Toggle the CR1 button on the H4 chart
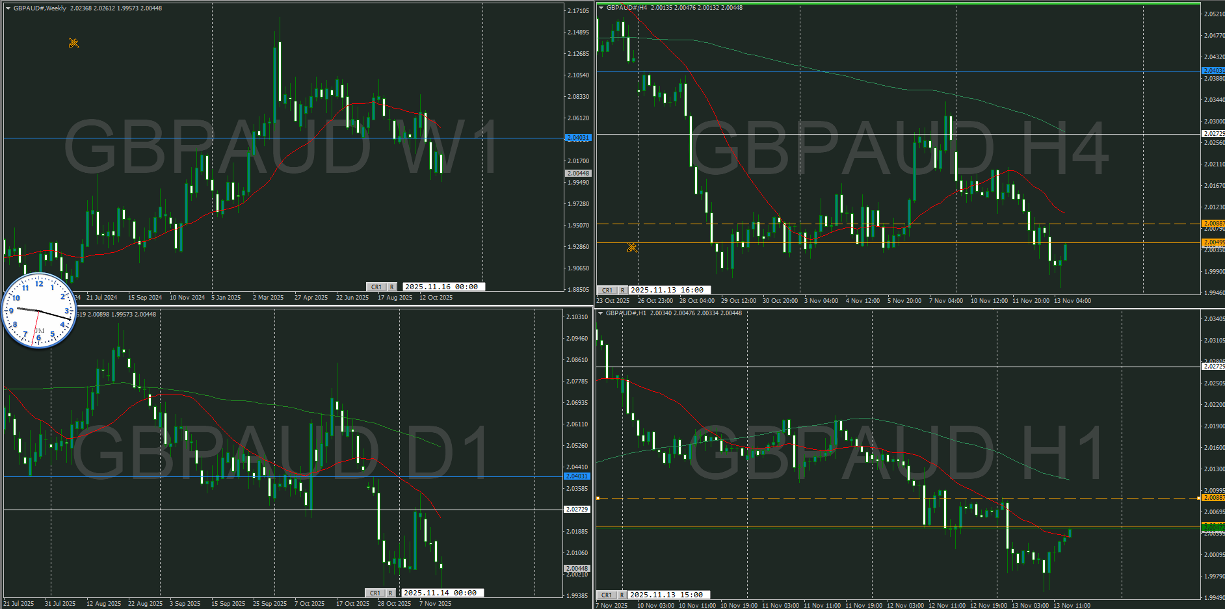The width and height of the screenshot is (1225, 609). 607,291
